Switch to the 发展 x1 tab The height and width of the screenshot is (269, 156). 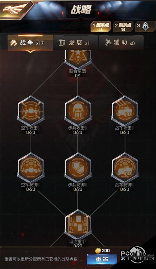pyautogui.click(x=76, y=43)
